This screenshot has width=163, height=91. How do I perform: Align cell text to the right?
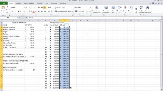click(x=45, y=11)
